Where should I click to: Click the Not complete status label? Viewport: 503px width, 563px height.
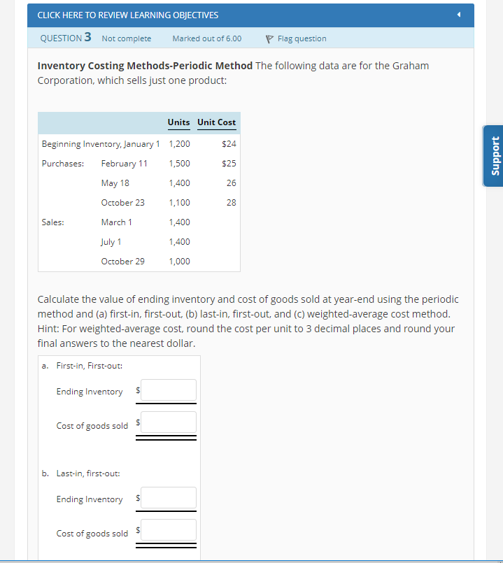point(126,38)
